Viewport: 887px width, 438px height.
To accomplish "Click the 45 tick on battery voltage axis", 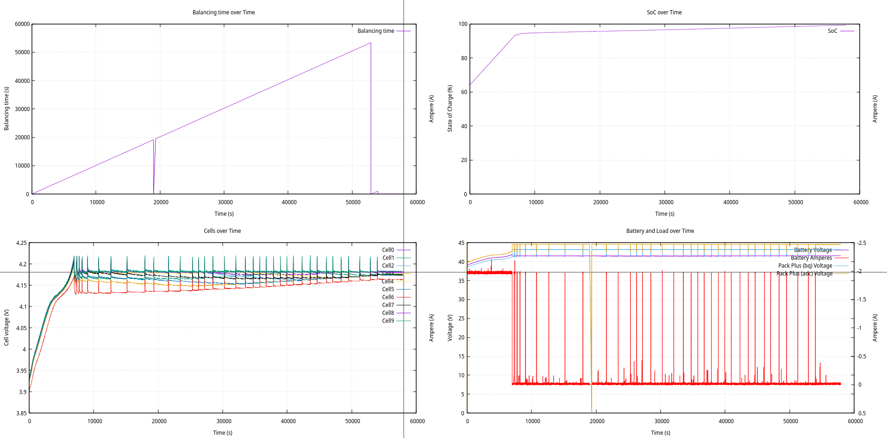I will click(x=461, y=243).
